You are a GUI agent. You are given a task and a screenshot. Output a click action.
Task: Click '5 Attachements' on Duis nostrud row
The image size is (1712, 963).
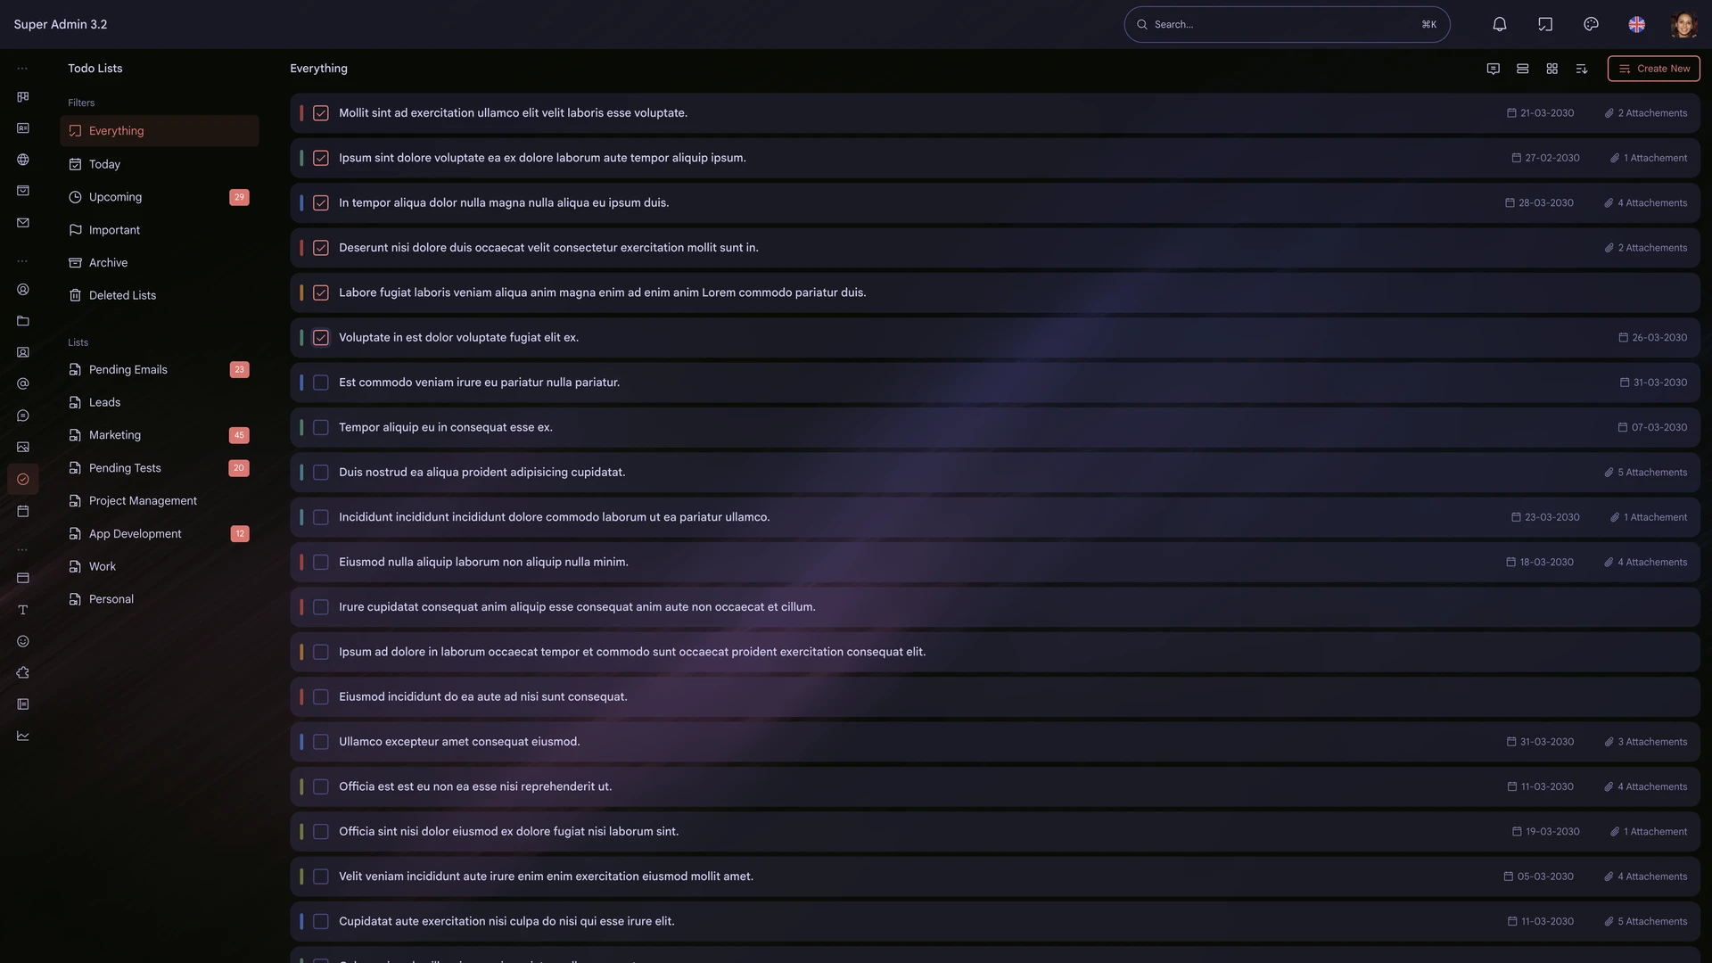pyautogui.click(x=1646, y=473)
